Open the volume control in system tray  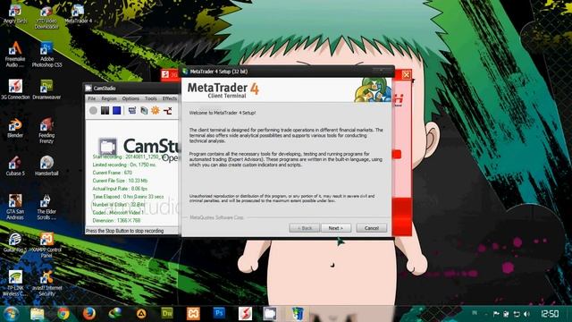[x=526, y=314]
